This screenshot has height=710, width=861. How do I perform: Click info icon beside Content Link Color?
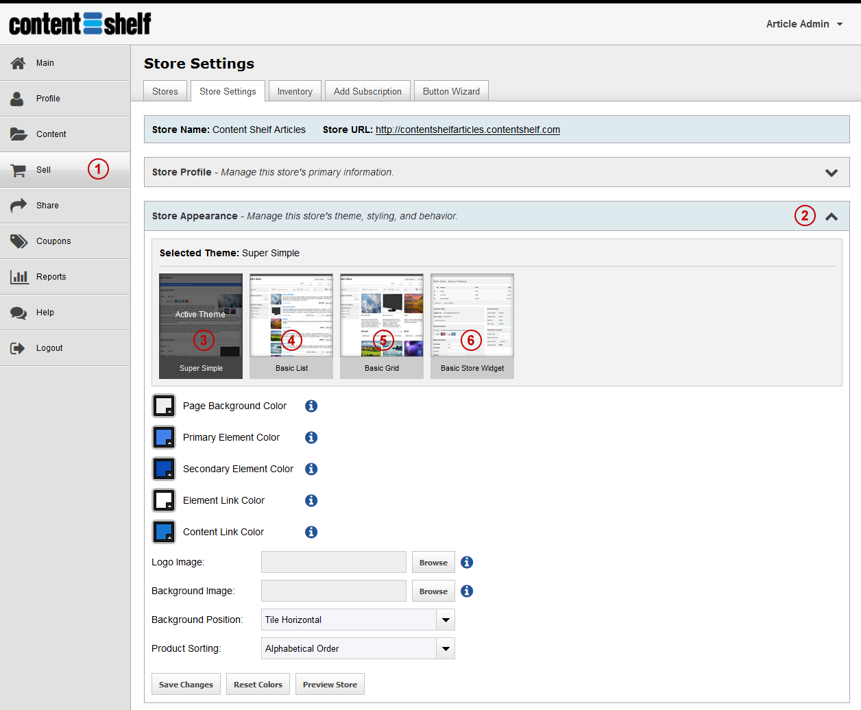pos(311,532)
